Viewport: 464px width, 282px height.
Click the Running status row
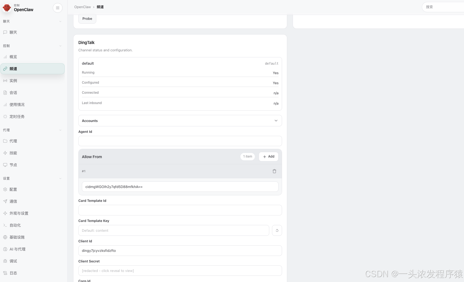pyautogui.click(x=180, y=73)
